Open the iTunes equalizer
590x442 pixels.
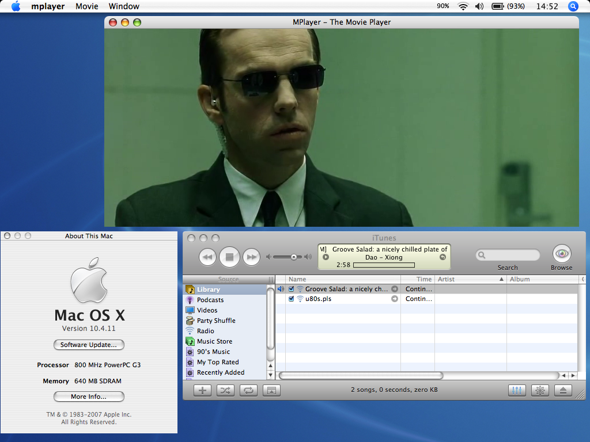517,391
